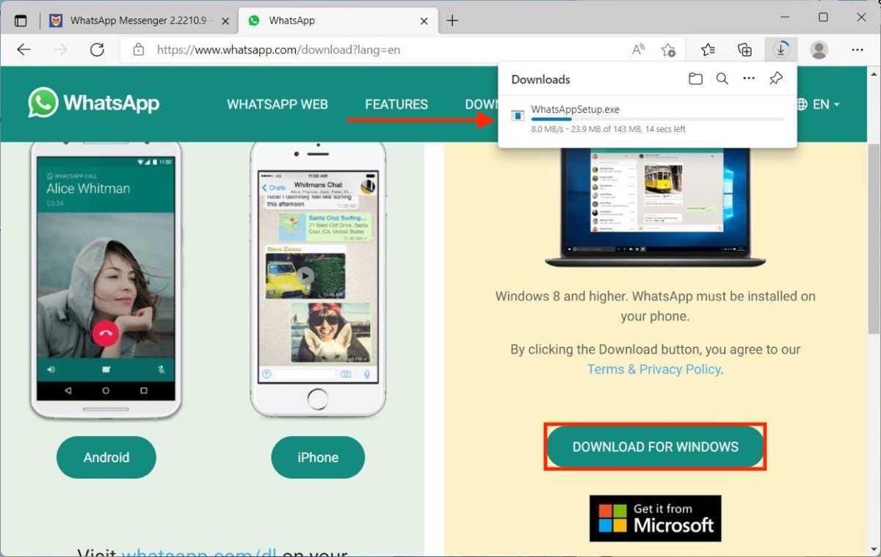Add this page to favorites
The width and height of the screenshot is (881, 557).
point(668,50)
